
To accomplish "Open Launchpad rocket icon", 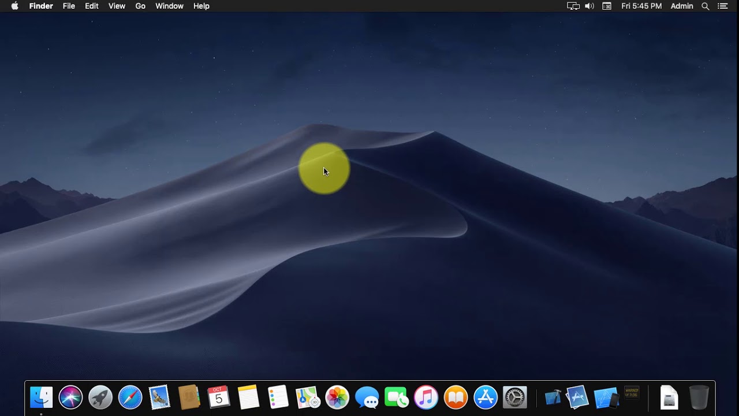I will coord(100,398).
